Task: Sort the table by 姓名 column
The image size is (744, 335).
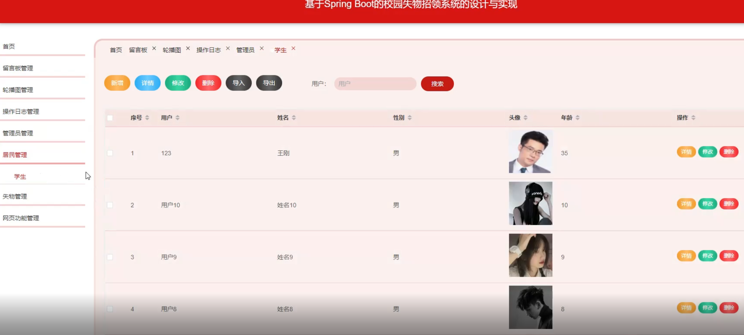Action: pos(294,117)
